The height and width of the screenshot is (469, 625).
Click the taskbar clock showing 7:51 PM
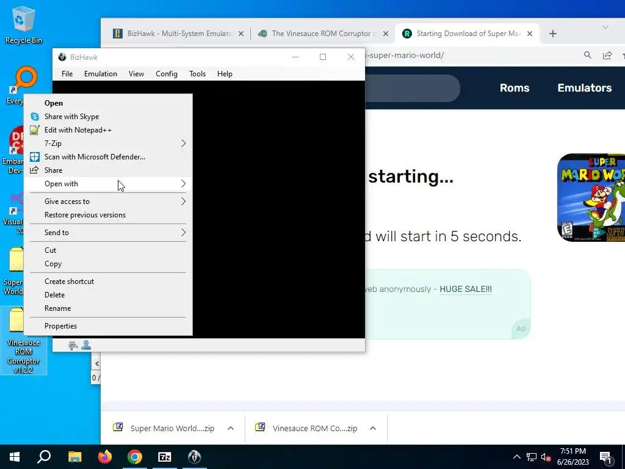[x=573, y=457]
